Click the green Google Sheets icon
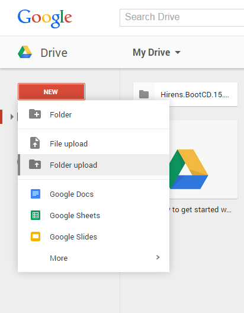This screenshot has width=244, height=313. click(36, 215)
